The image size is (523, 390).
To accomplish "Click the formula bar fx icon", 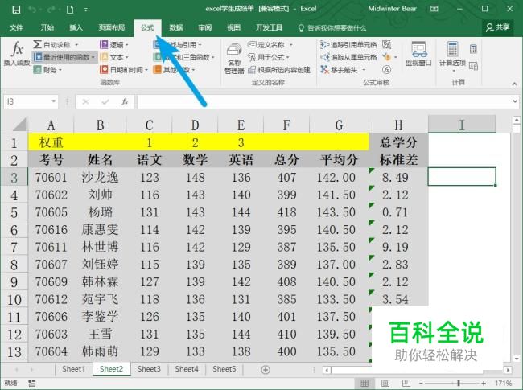I will click(x=125, y=101).
